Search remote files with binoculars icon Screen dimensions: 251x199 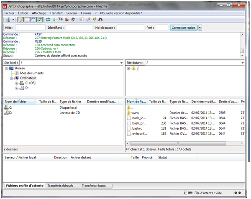point(100,20)
